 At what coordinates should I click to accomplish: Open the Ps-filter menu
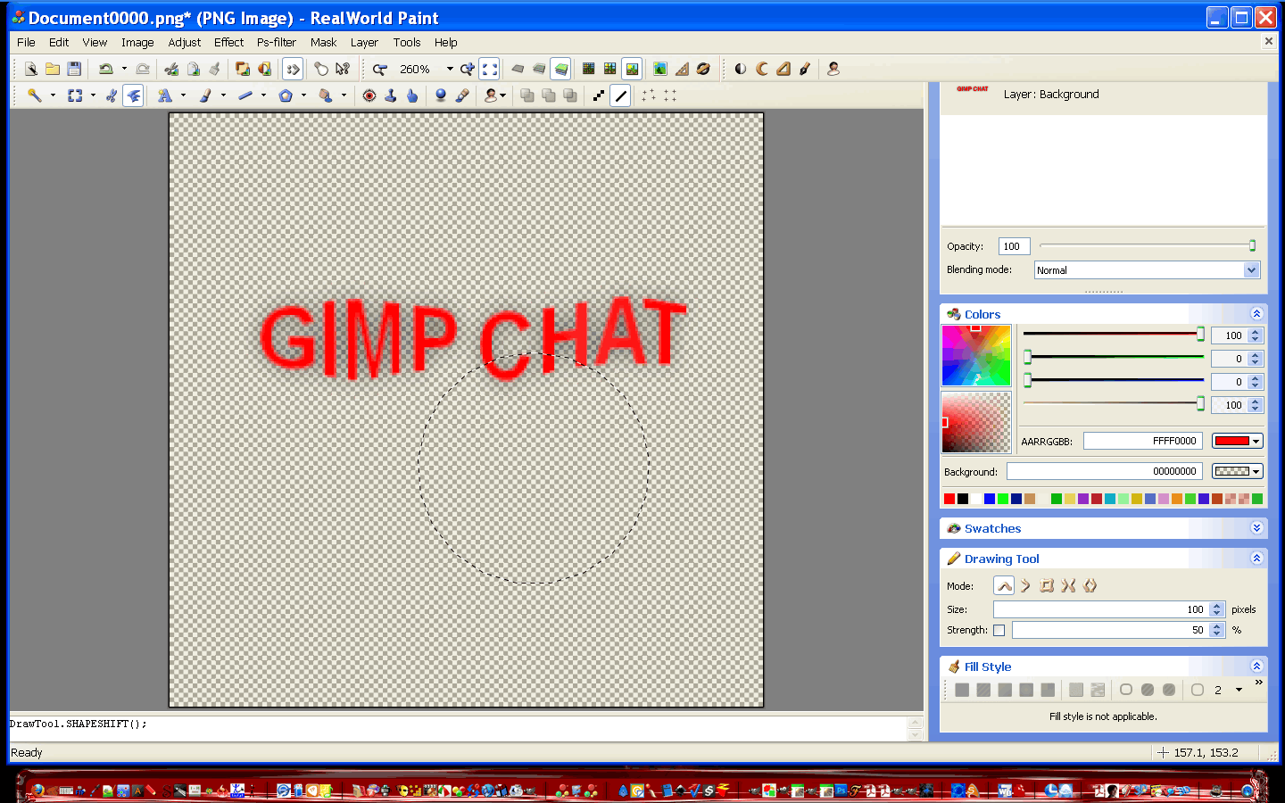click(x=276, y=42)
